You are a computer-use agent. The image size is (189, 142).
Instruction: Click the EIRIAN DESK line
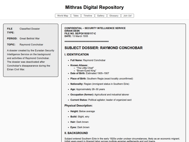(x=72, y=31)
